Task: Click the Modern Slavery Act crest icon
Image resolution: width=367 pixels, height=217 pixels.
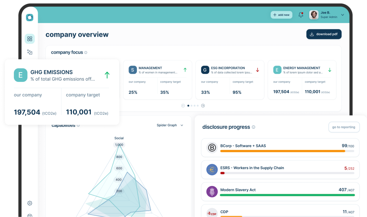Action: [212, 192]
